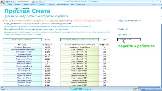162x91 pixels.
Task: Switch to the Формулы tab
Action: click(42, 5)
